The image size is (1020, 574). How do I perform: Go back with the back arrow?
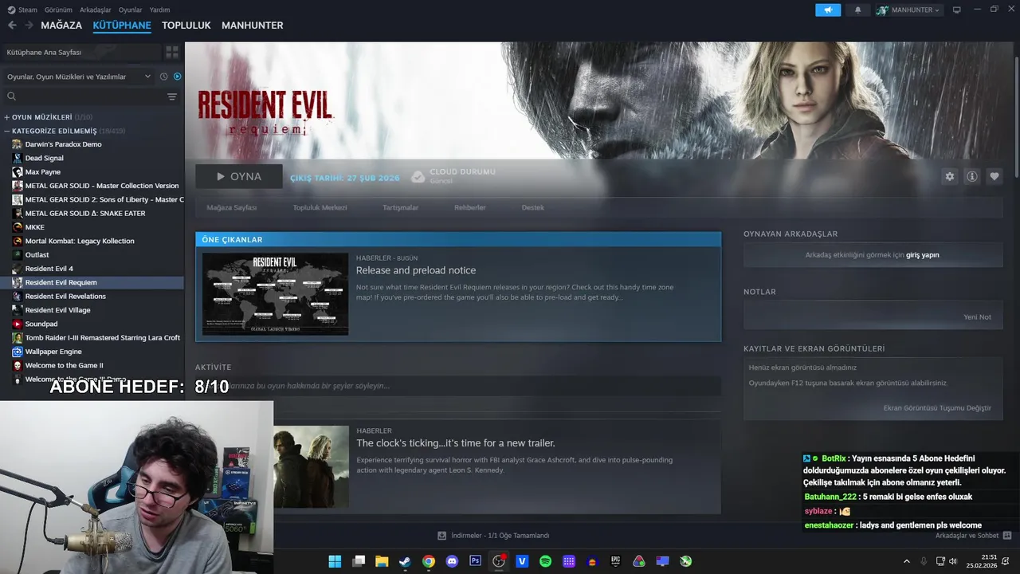click(x=12, y=26)
